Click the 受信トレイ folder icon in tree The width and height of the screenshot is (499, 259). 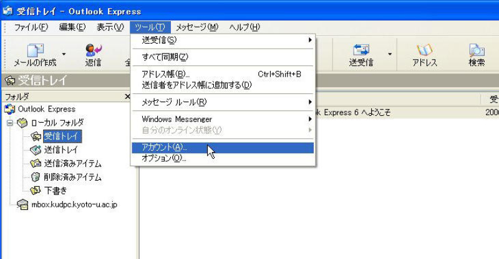coord(36,136)
